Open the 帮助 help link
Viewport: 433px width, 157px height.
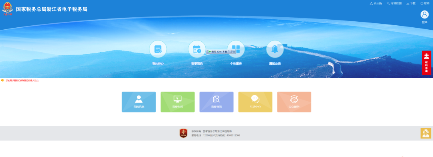(425, 3)
